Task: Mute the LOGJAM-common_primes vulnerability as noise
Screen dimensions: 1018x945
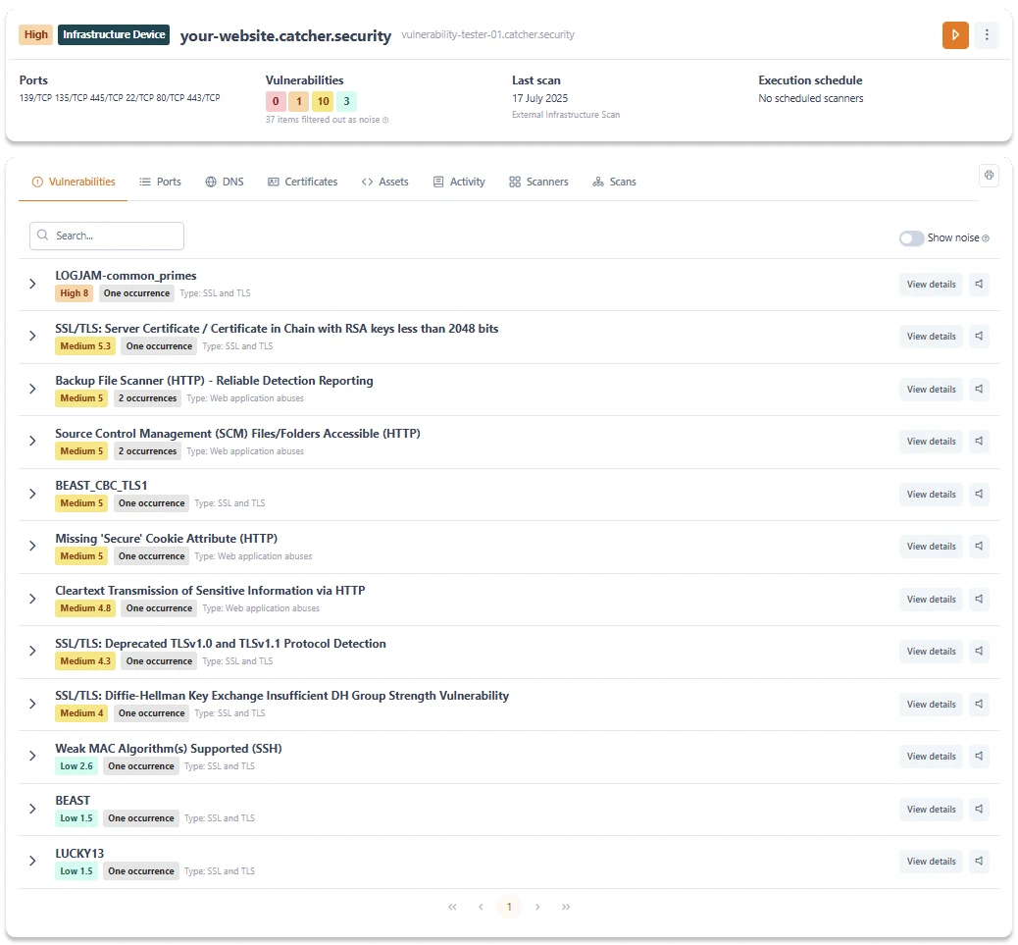Action: point(979,285)
